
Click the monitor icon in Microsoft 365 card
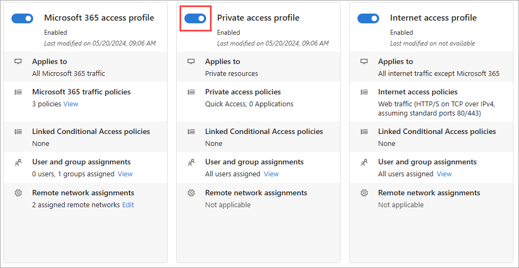click(18, 62)
